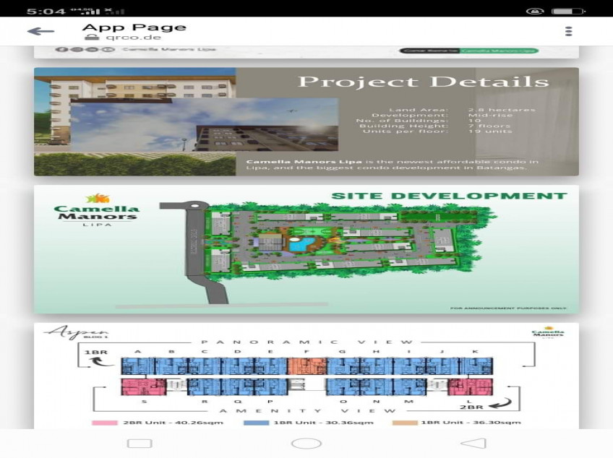Image resolution: width=613 pixels, height=458 pixels.
Task: Tap the padlock icon beside qrco.de
Action: (88, 38)
